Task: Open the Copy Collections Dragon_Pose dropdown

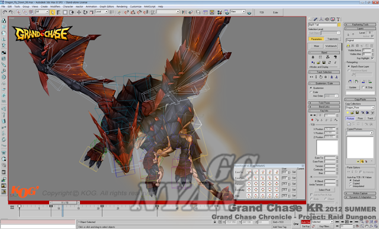Action: pyautogui.click(x=360, y=108)
